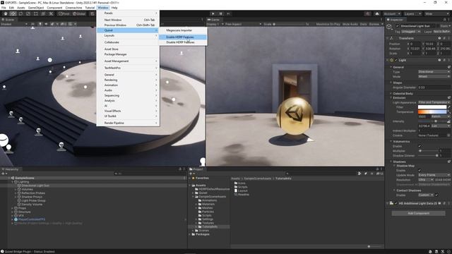Open Megascans Importer from Quixel submenu

(x=183, y=30)
